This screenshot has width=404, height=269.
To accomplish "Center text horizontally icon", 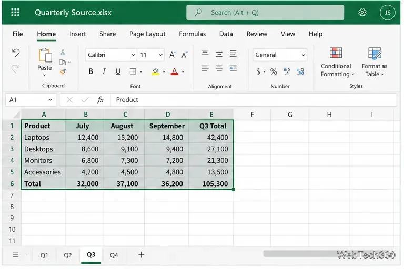I will pos(219,68).
